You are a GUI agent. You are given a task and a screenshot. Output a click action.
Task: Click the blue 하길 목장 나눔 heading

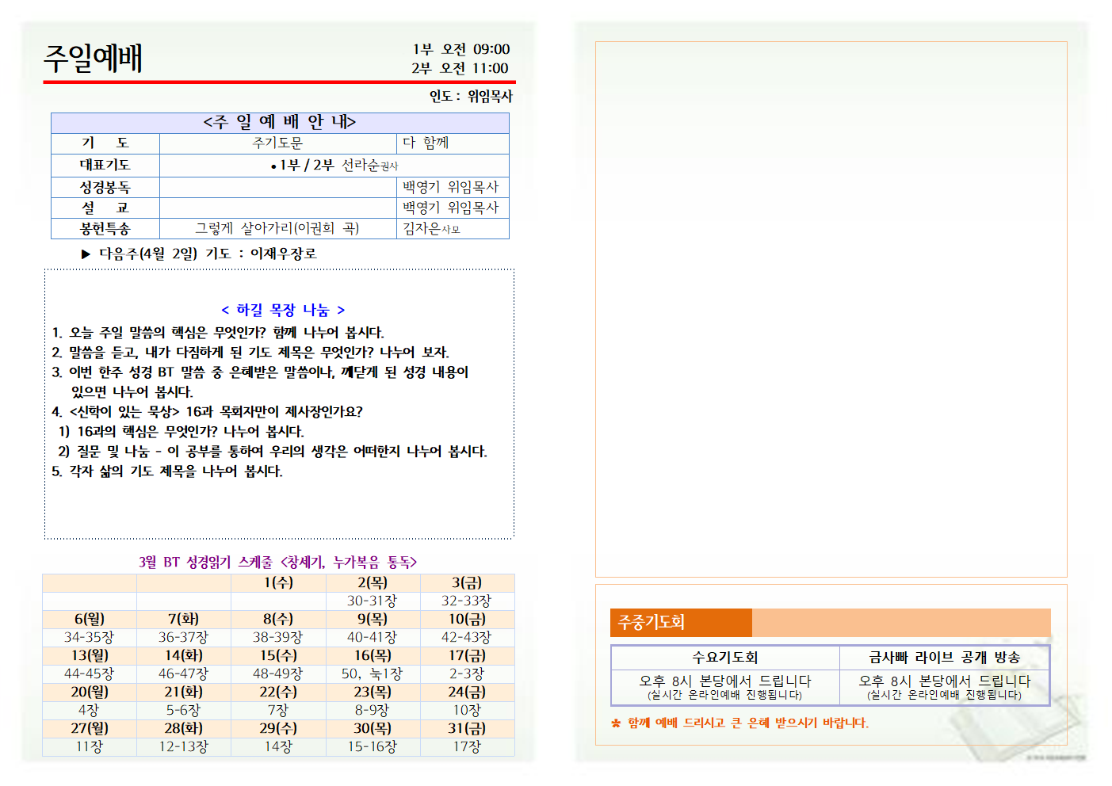click(282, 310)
